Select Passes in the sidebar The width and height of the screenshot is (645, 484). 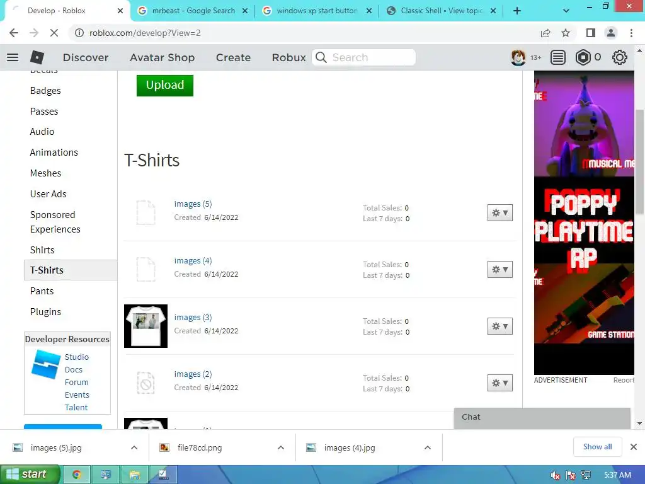click(44, 111)
